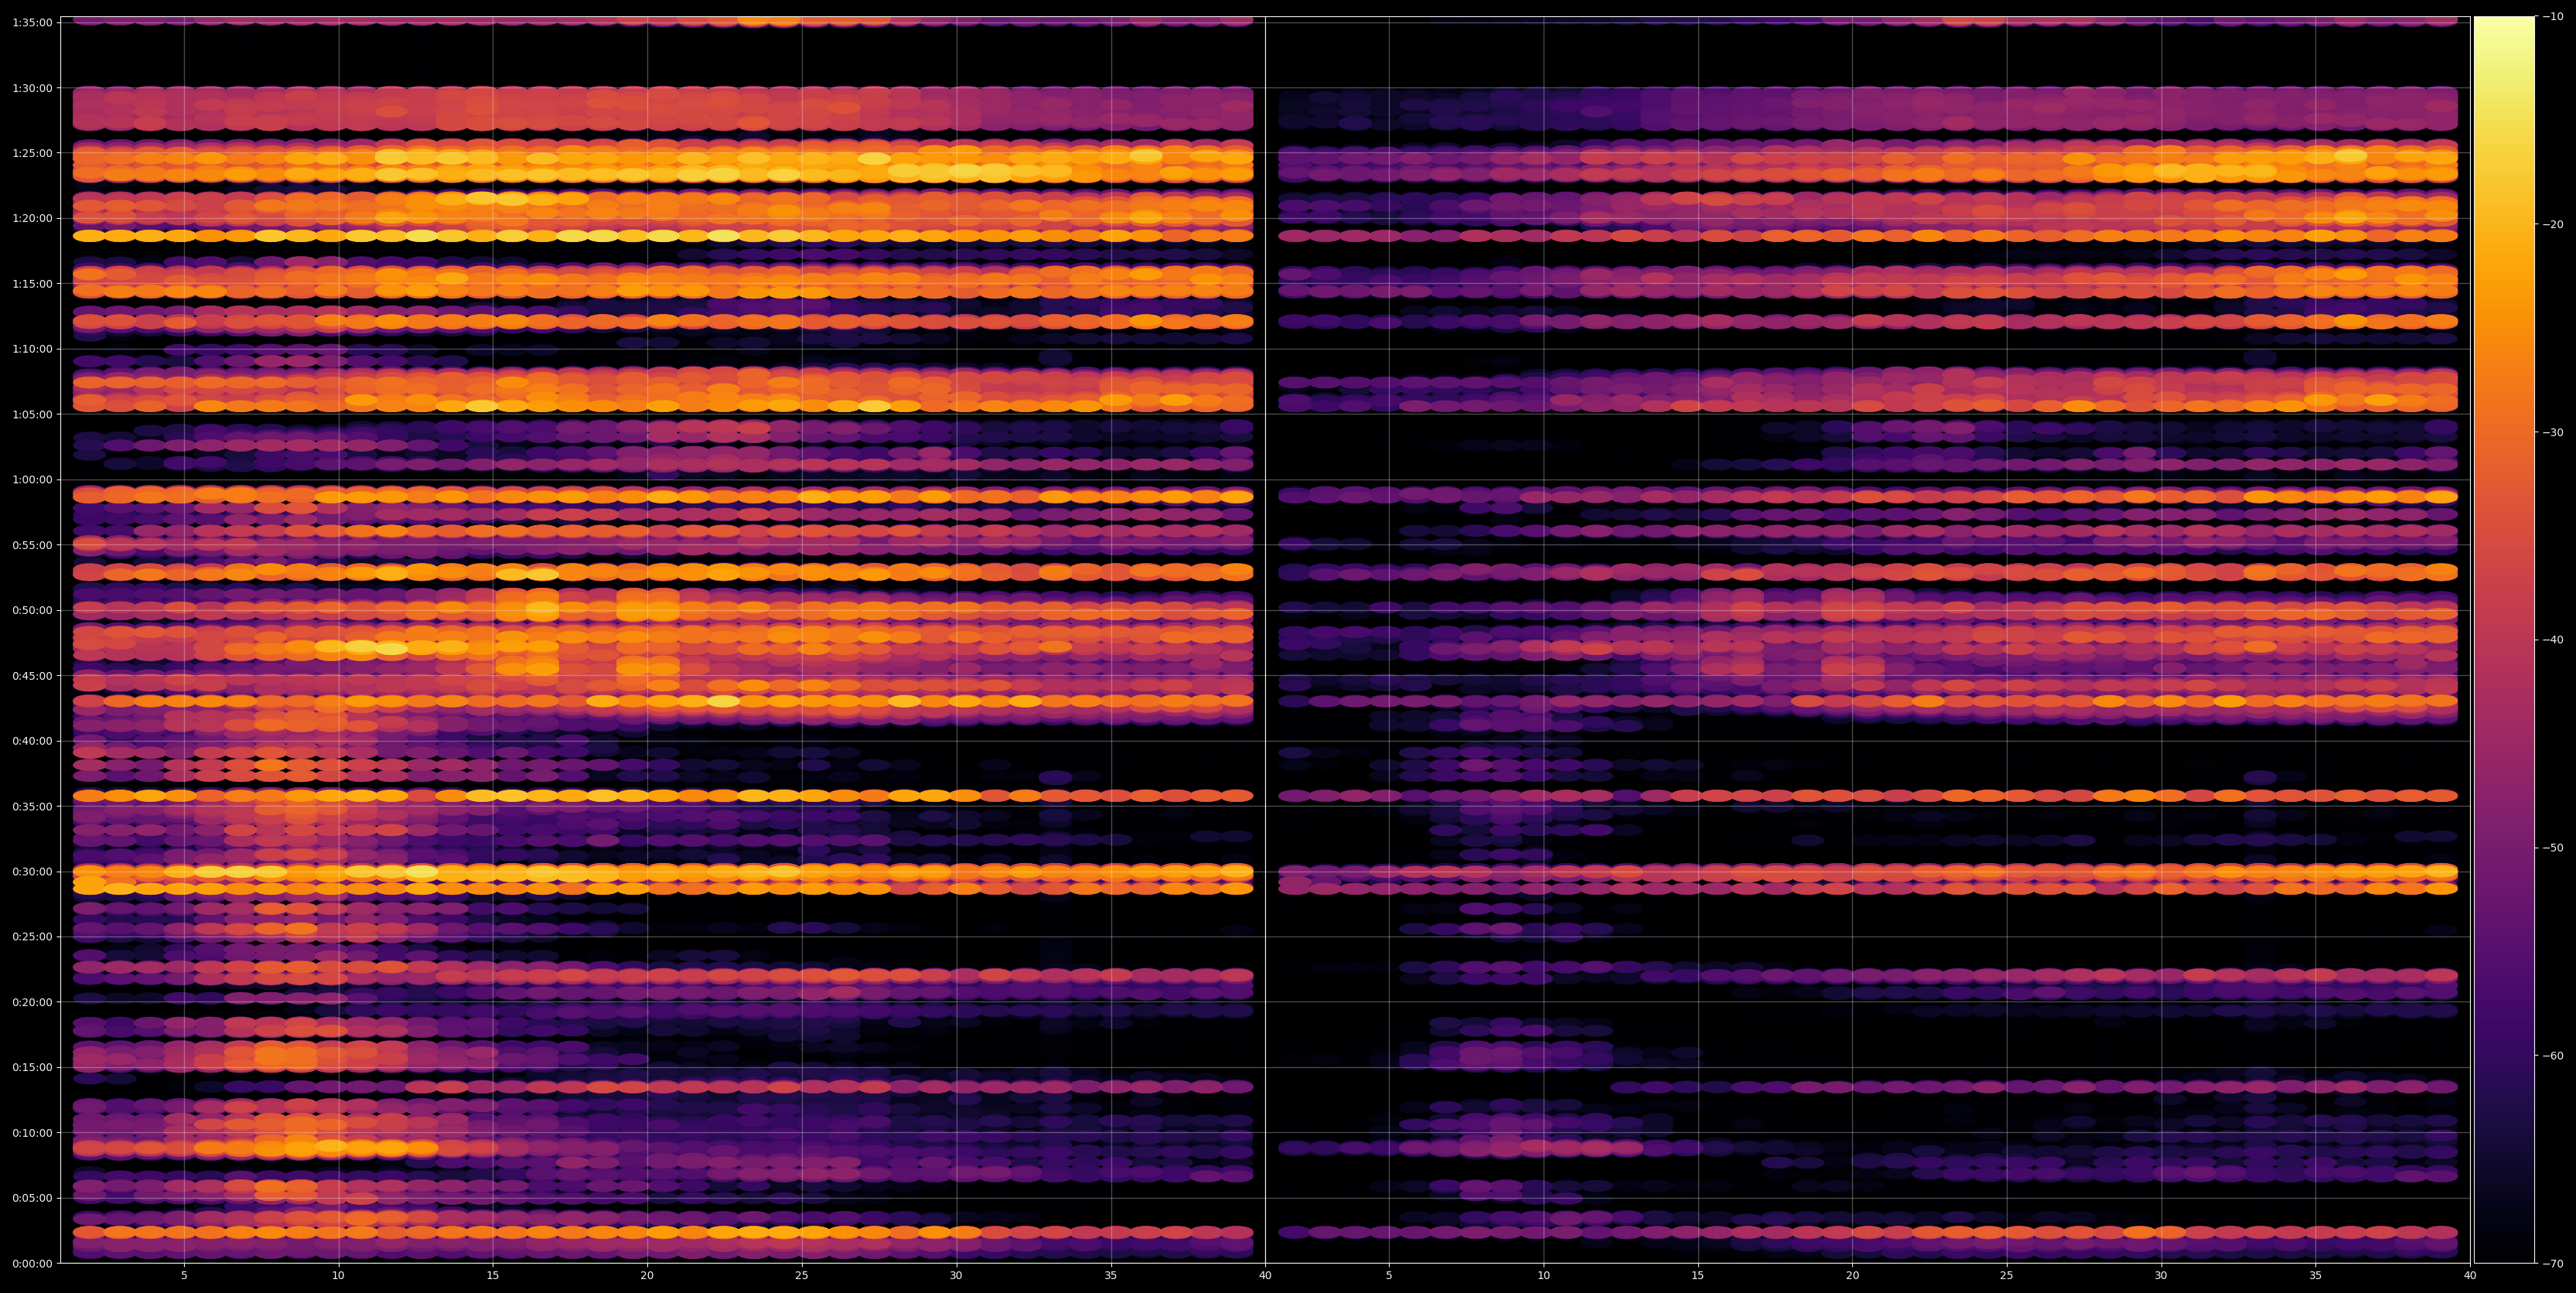
Task: Select x-axis tick 10 under right panel
Action: pos(1544,1276)
